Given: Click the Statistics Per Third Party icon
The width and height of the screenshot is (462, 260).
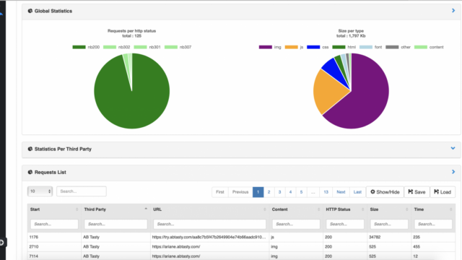Looking at the screenshot, I should (x=30, y=149).
